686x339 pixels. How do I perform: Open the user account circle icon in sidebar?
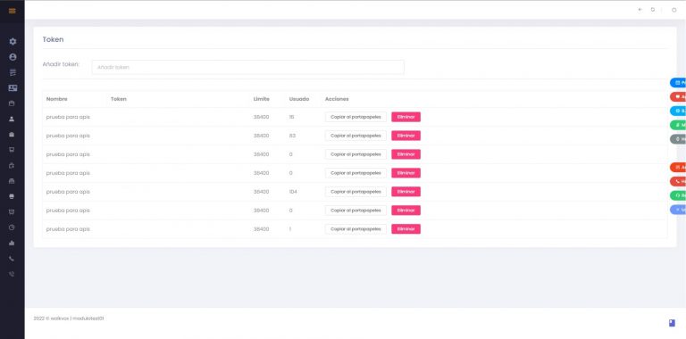tap(13, 57)
